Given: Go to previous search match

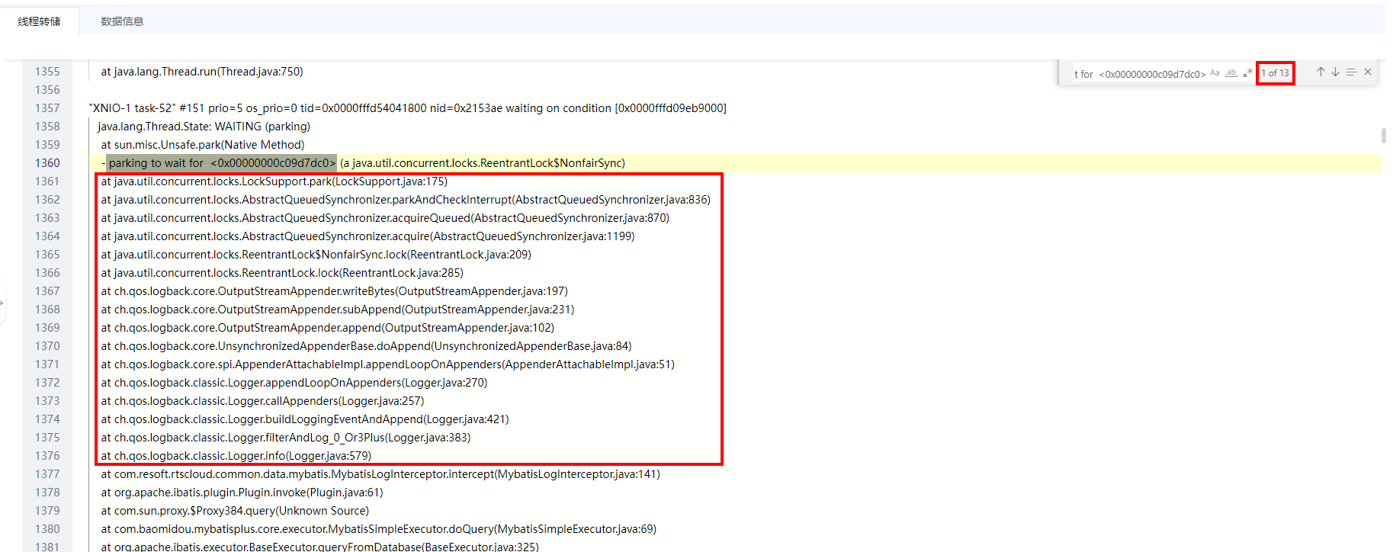Looking at the screenshot, I should [1321, 72].
